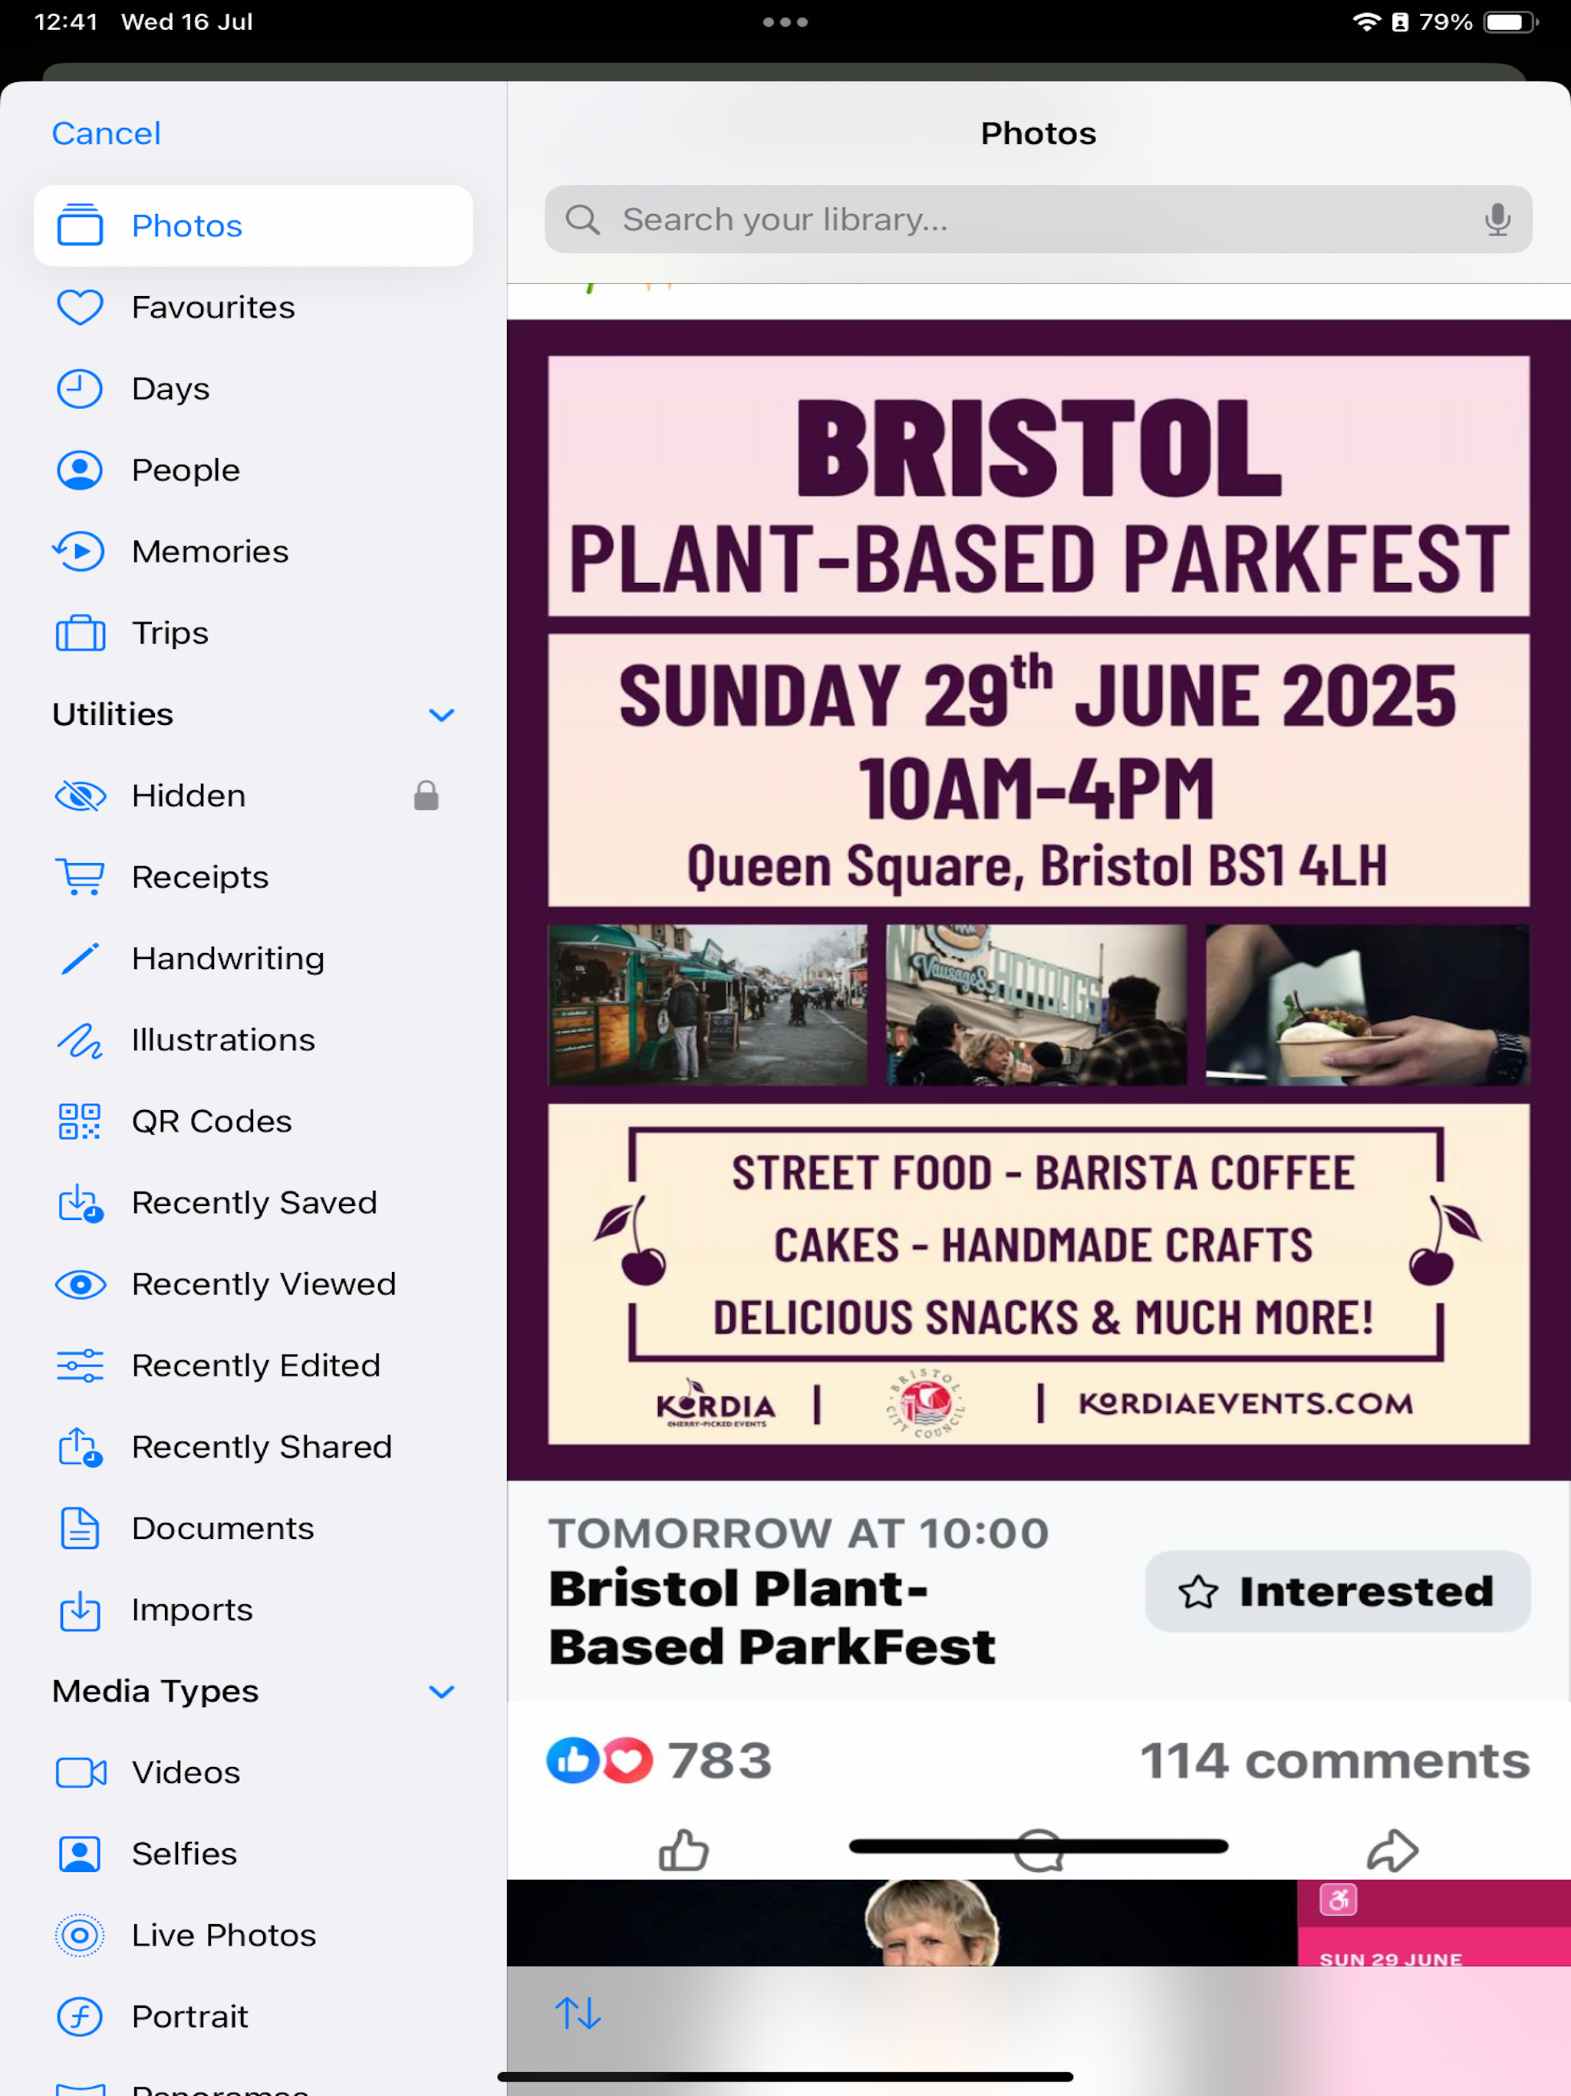The height and width of the screenshot is (2096, 1571).
Task: Open the QR Codes album label
Action: tap(211, 1122)
